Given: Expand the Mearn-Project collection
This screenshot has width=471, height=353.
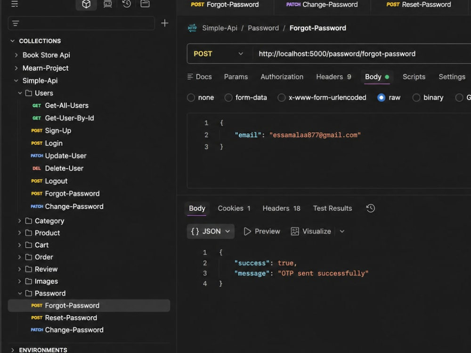Looking at the screenshot, I should click(16, 68).
